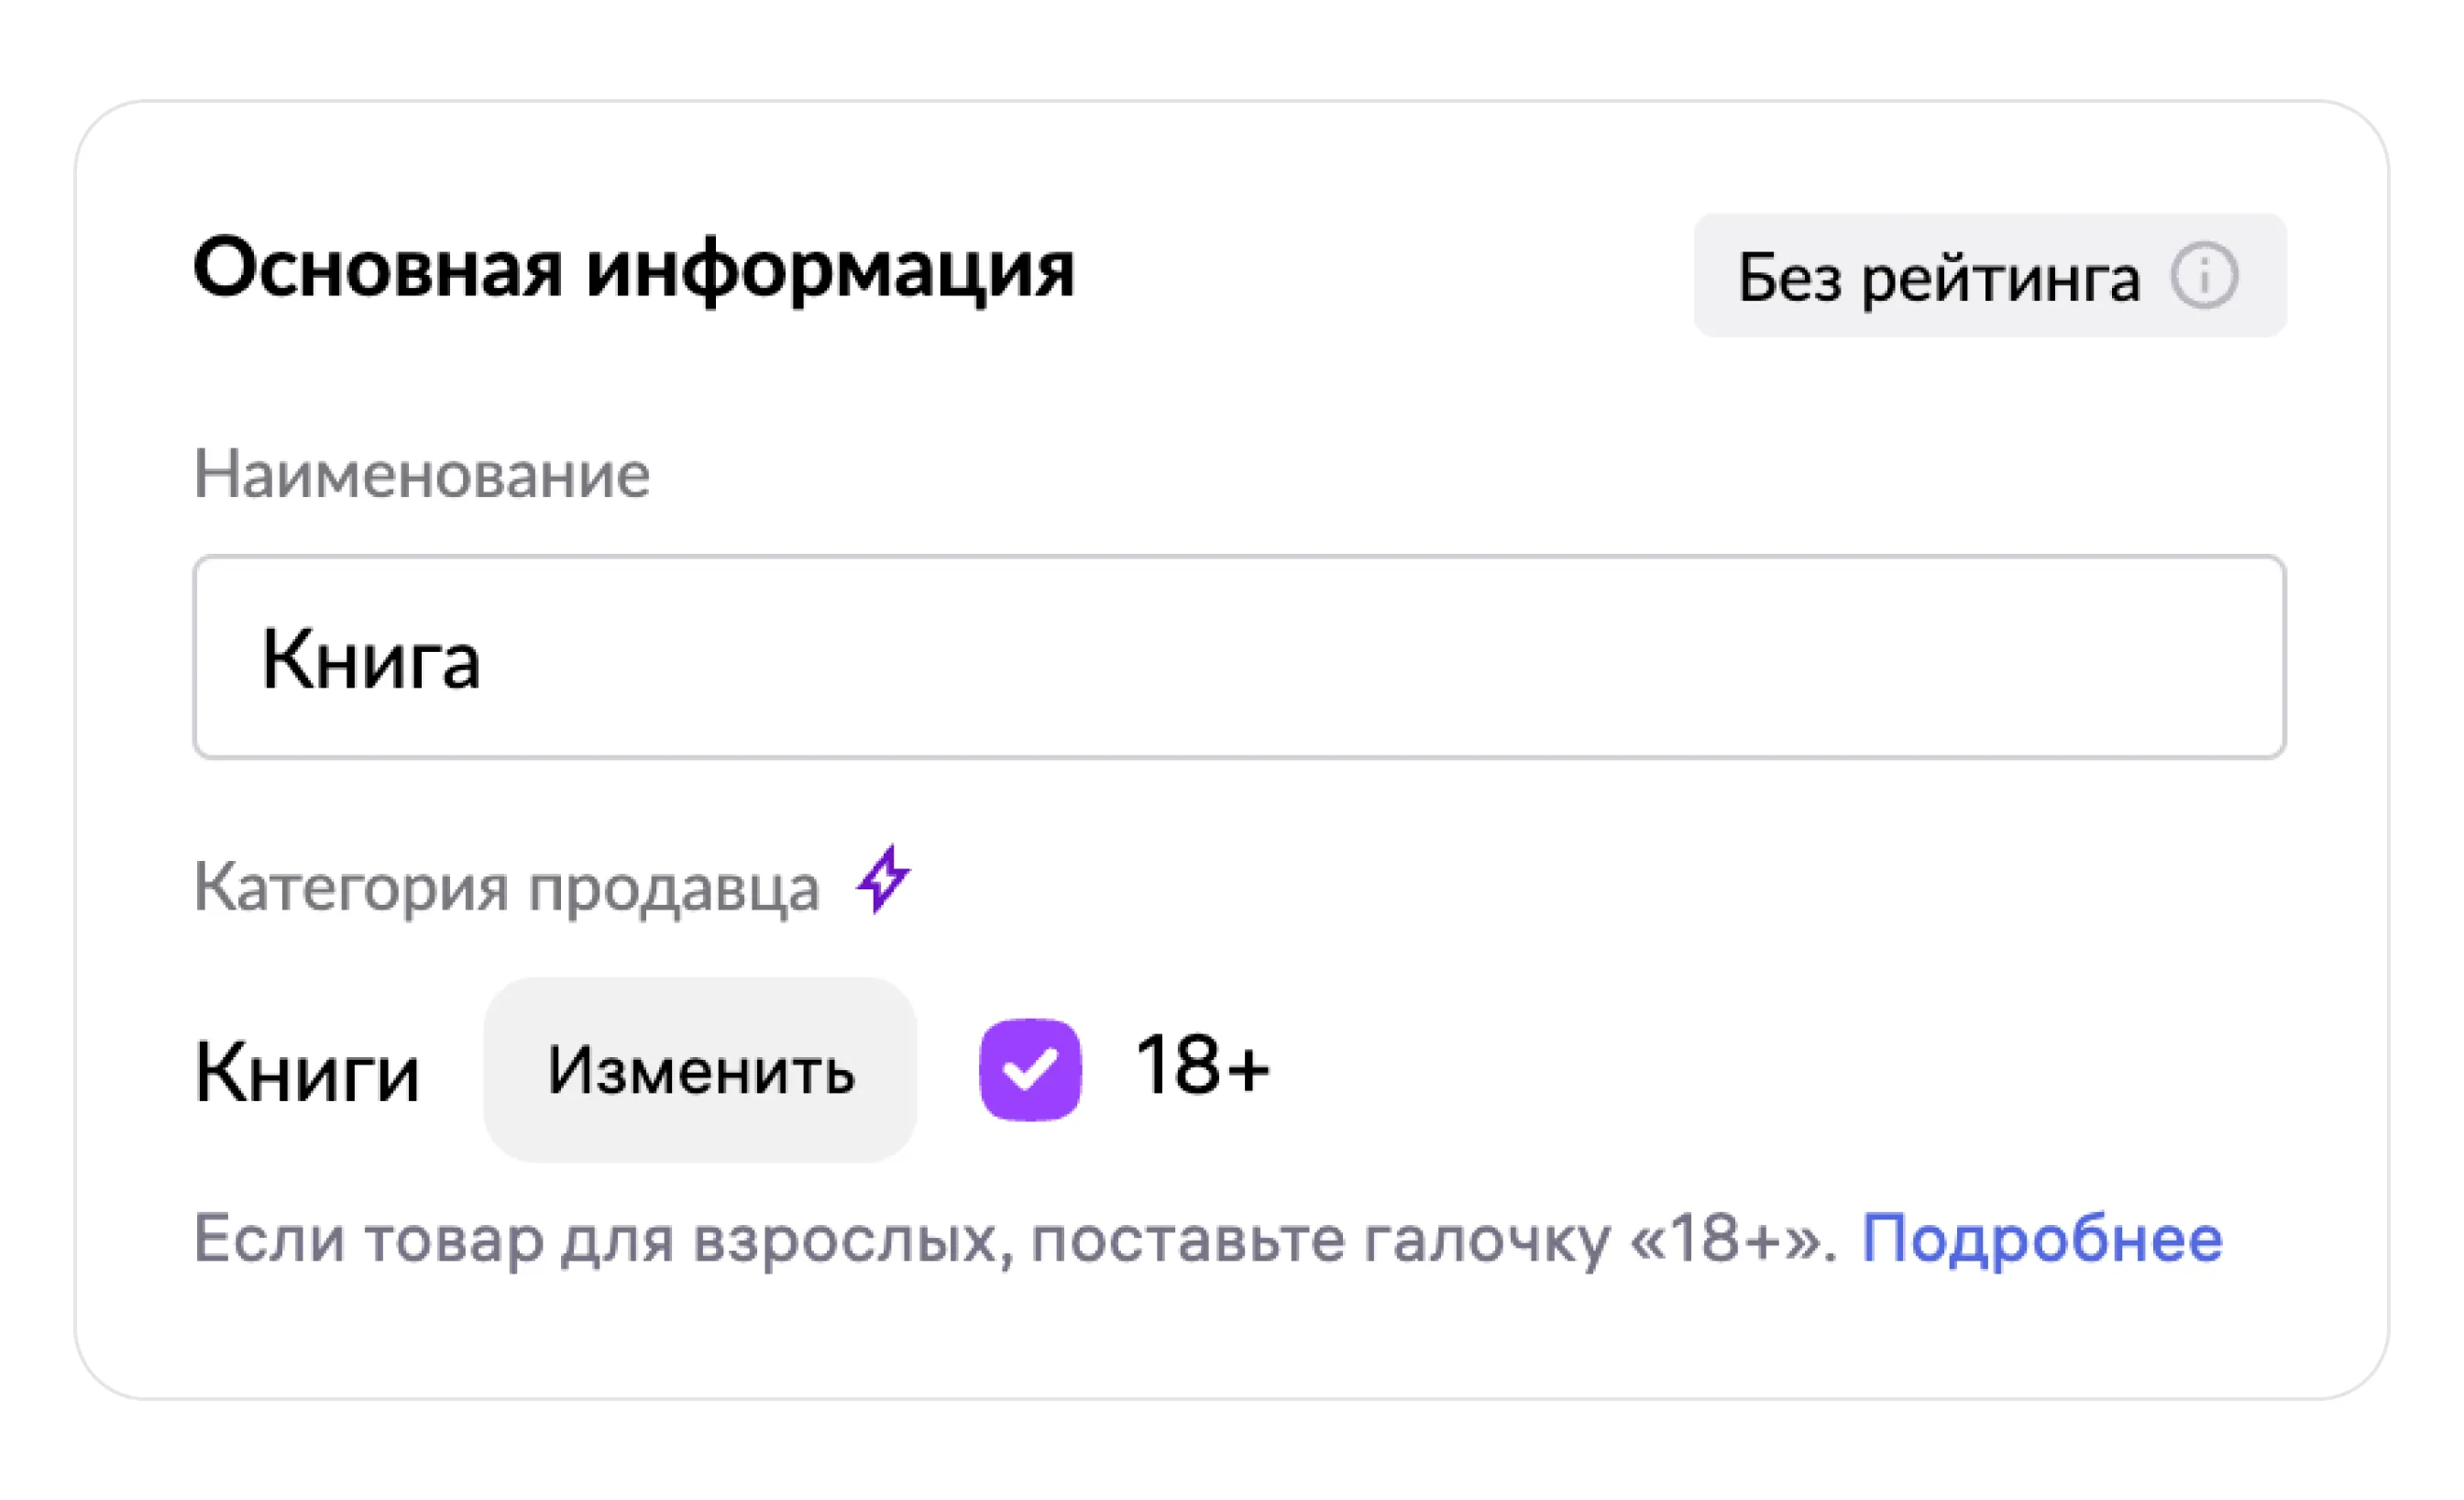Click the word "Основная" in the heading

point(378,269)
